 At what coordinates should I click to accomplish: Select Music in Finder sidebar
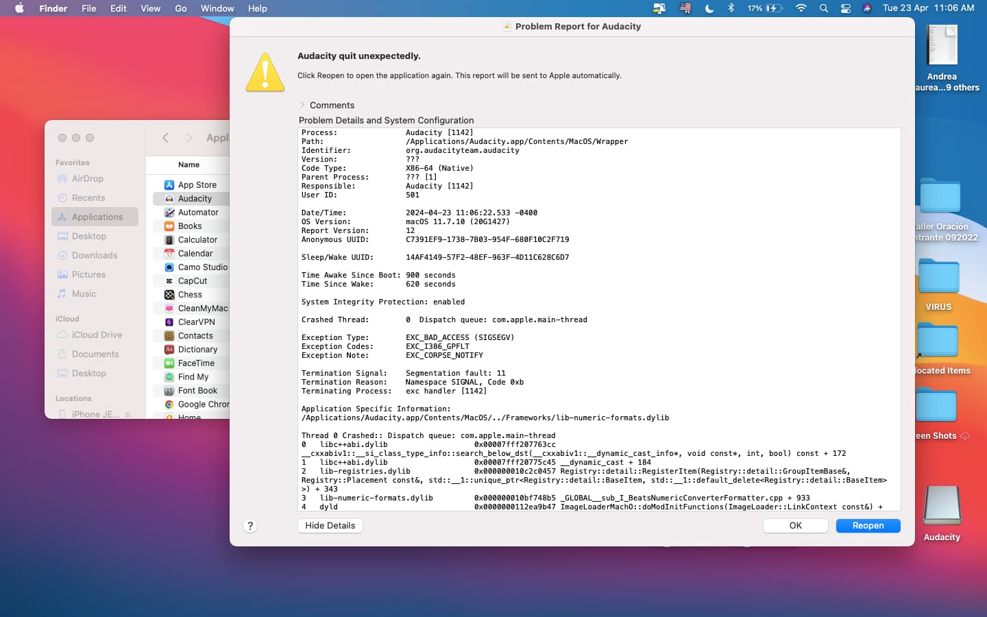pyautogui.click(x=95, y=294)
